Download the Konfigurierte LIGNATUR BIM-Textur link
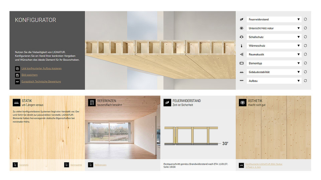This screenshot has height=180, width=321. tap(264, 164)
